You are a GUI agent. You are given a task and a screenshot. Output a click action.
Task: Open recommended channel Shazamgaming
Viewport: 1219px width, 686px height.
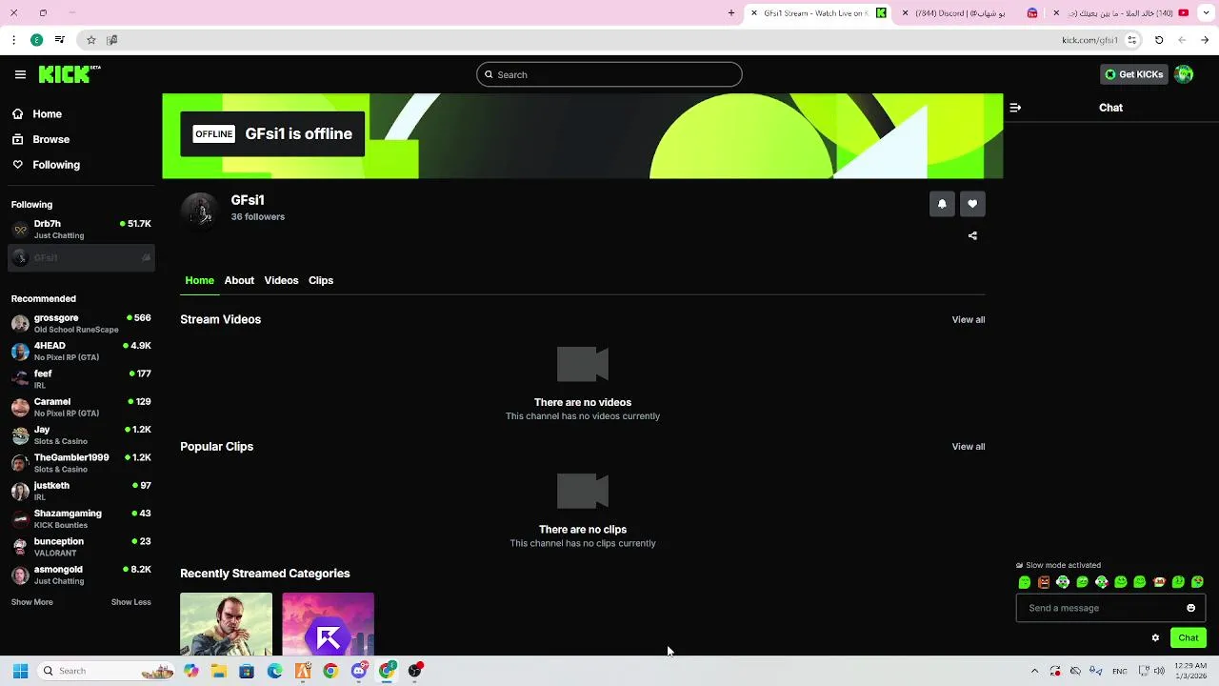click(x=81, y=518)
